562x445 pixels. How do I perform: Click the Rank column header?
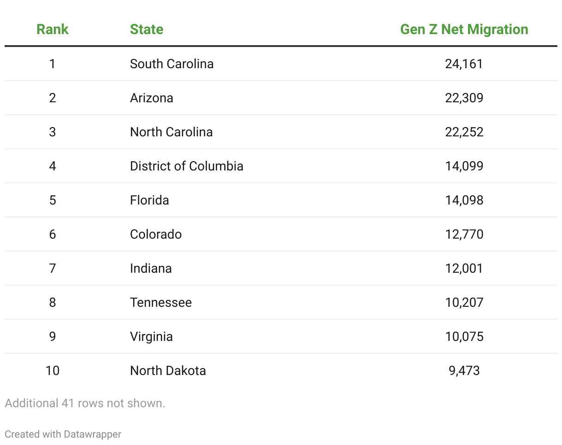[x=53, y=29]
